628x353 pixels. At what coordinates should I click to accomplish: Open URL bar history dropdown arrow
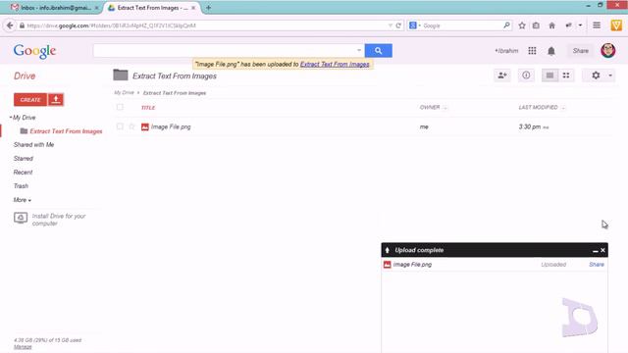click(x=391, y=25)
